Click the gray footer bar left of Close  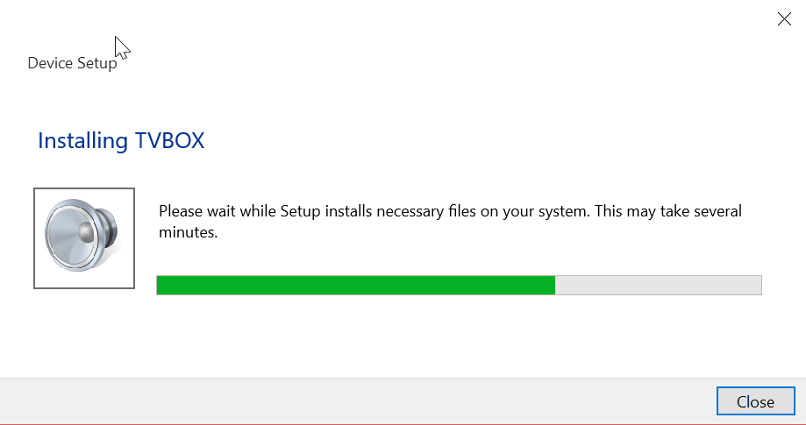[358, 401]
